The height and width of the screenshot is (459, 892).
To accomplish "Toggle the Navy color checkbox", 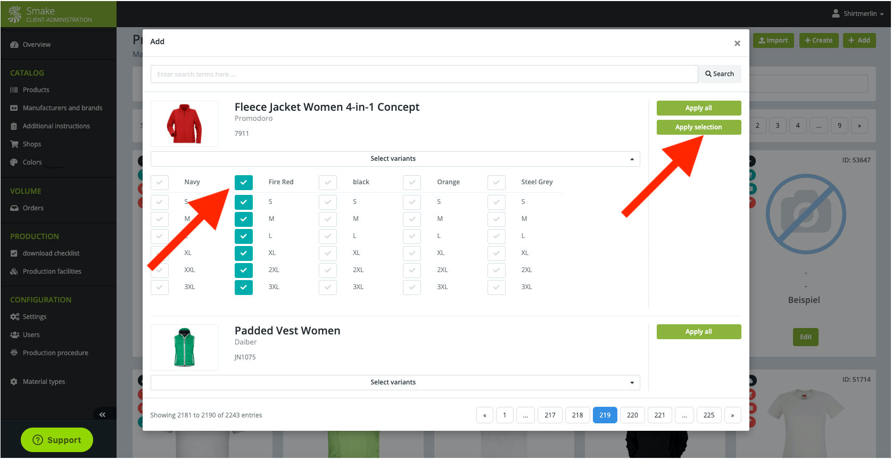I will (160, 182).
